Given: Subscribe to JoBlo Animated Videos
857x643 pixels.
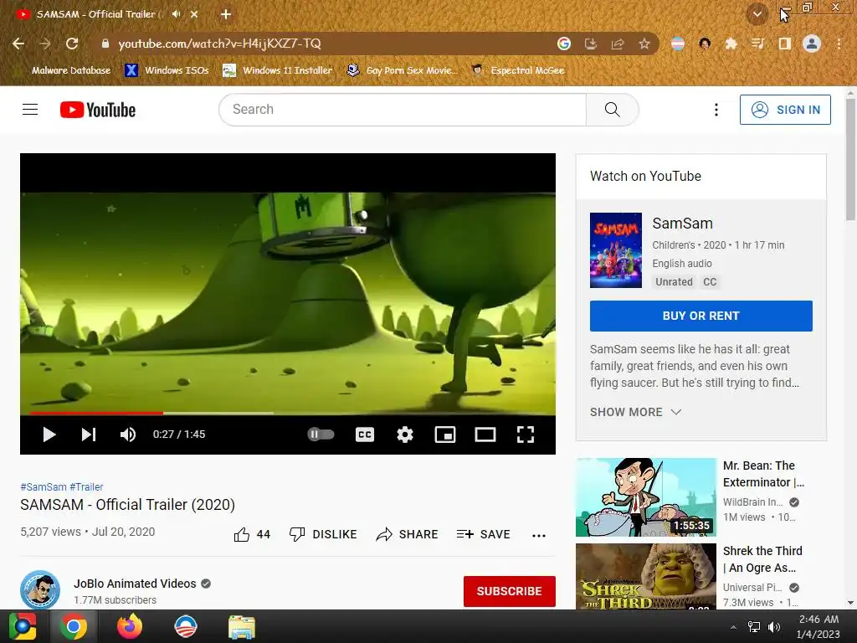Looking at the screenshot, I should tap(510, 591).
